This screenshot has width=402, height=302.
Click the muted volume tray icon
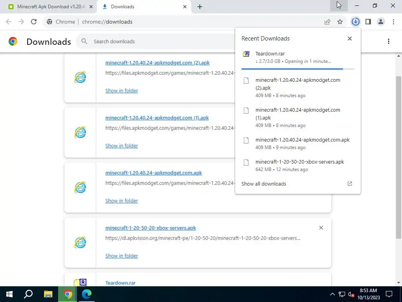[351, 294]
